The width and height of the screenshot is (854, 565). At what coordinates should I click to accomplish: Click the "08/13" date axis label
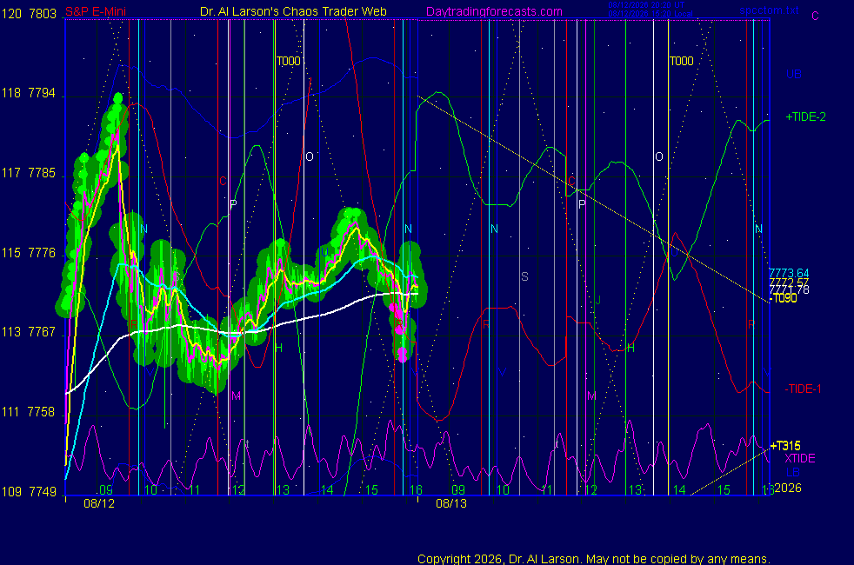click(451, 503)
